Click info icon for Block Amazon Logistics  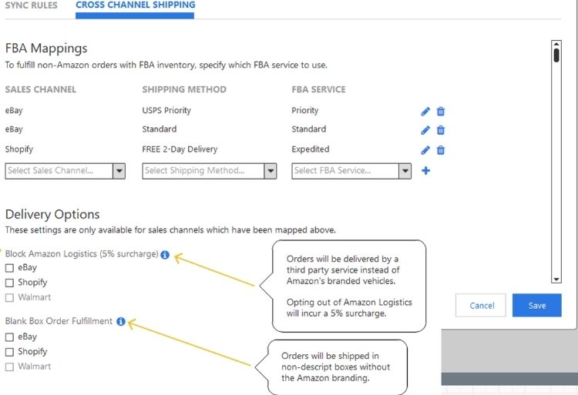pyautogui.click(x=165, y=254)
